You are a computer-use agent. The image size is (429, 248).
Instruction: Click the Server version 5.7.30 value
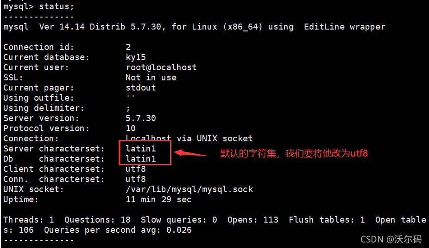[x=141, y=118]
